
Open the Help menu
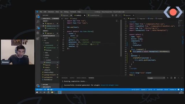click(x=79, y=12)
